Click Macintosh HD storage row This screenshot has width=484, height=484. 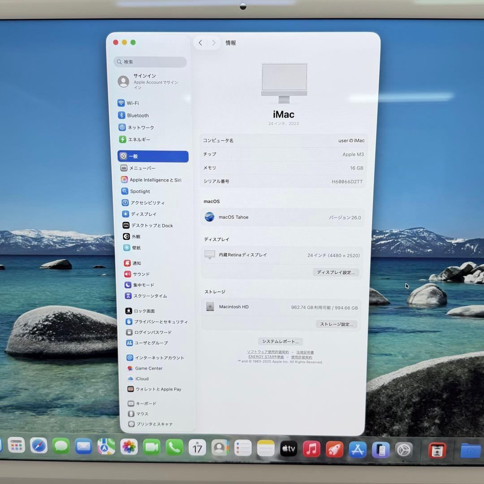click(x=281, y=307)
